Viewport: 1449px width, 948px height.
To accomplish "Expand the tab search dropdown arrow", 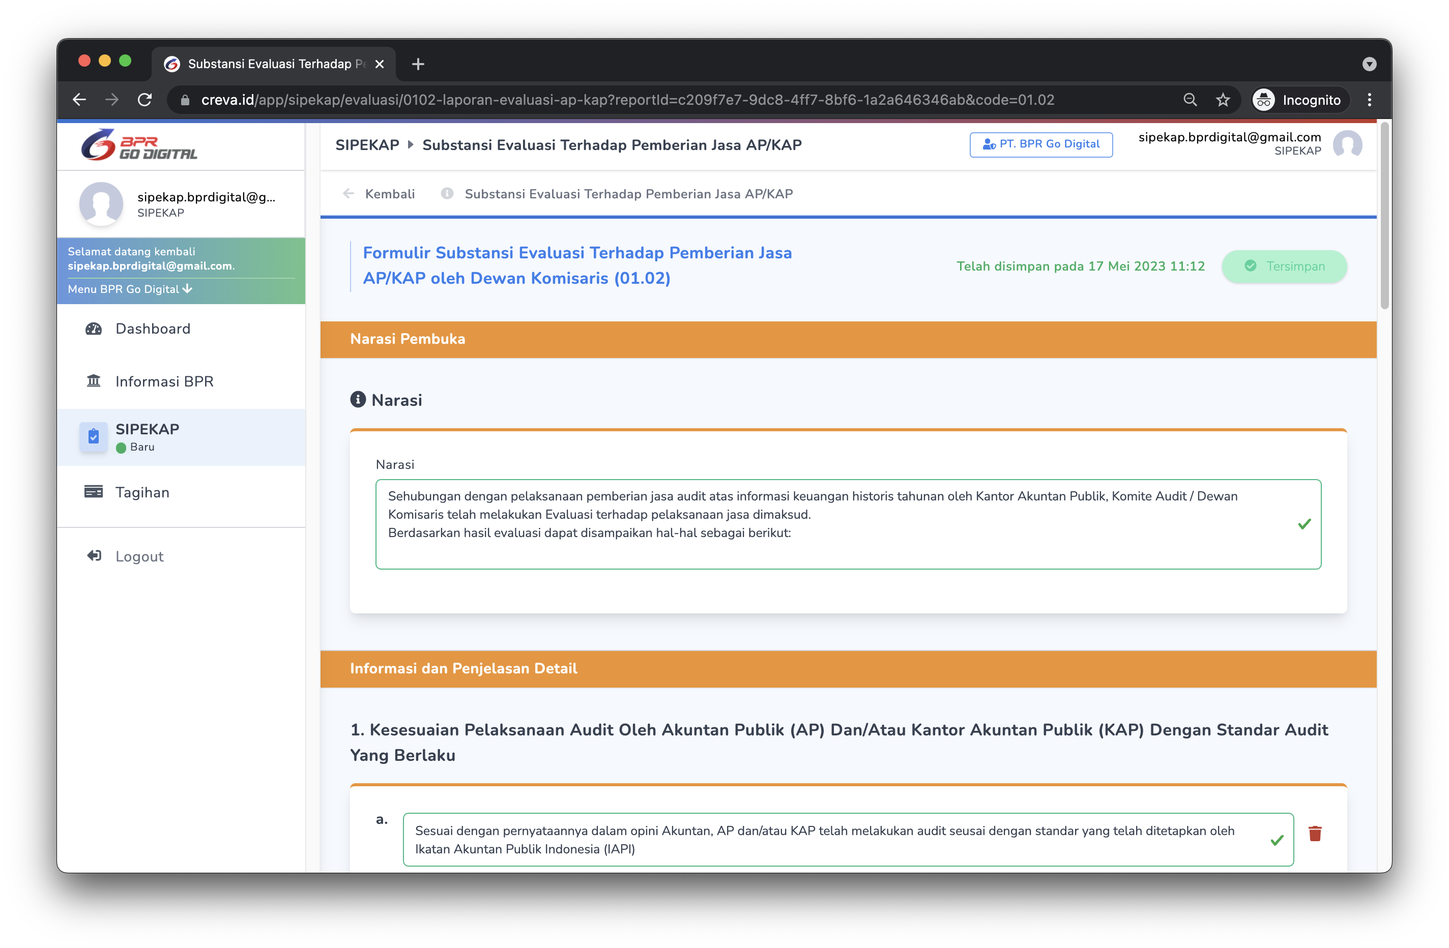I will (1369, 64).
